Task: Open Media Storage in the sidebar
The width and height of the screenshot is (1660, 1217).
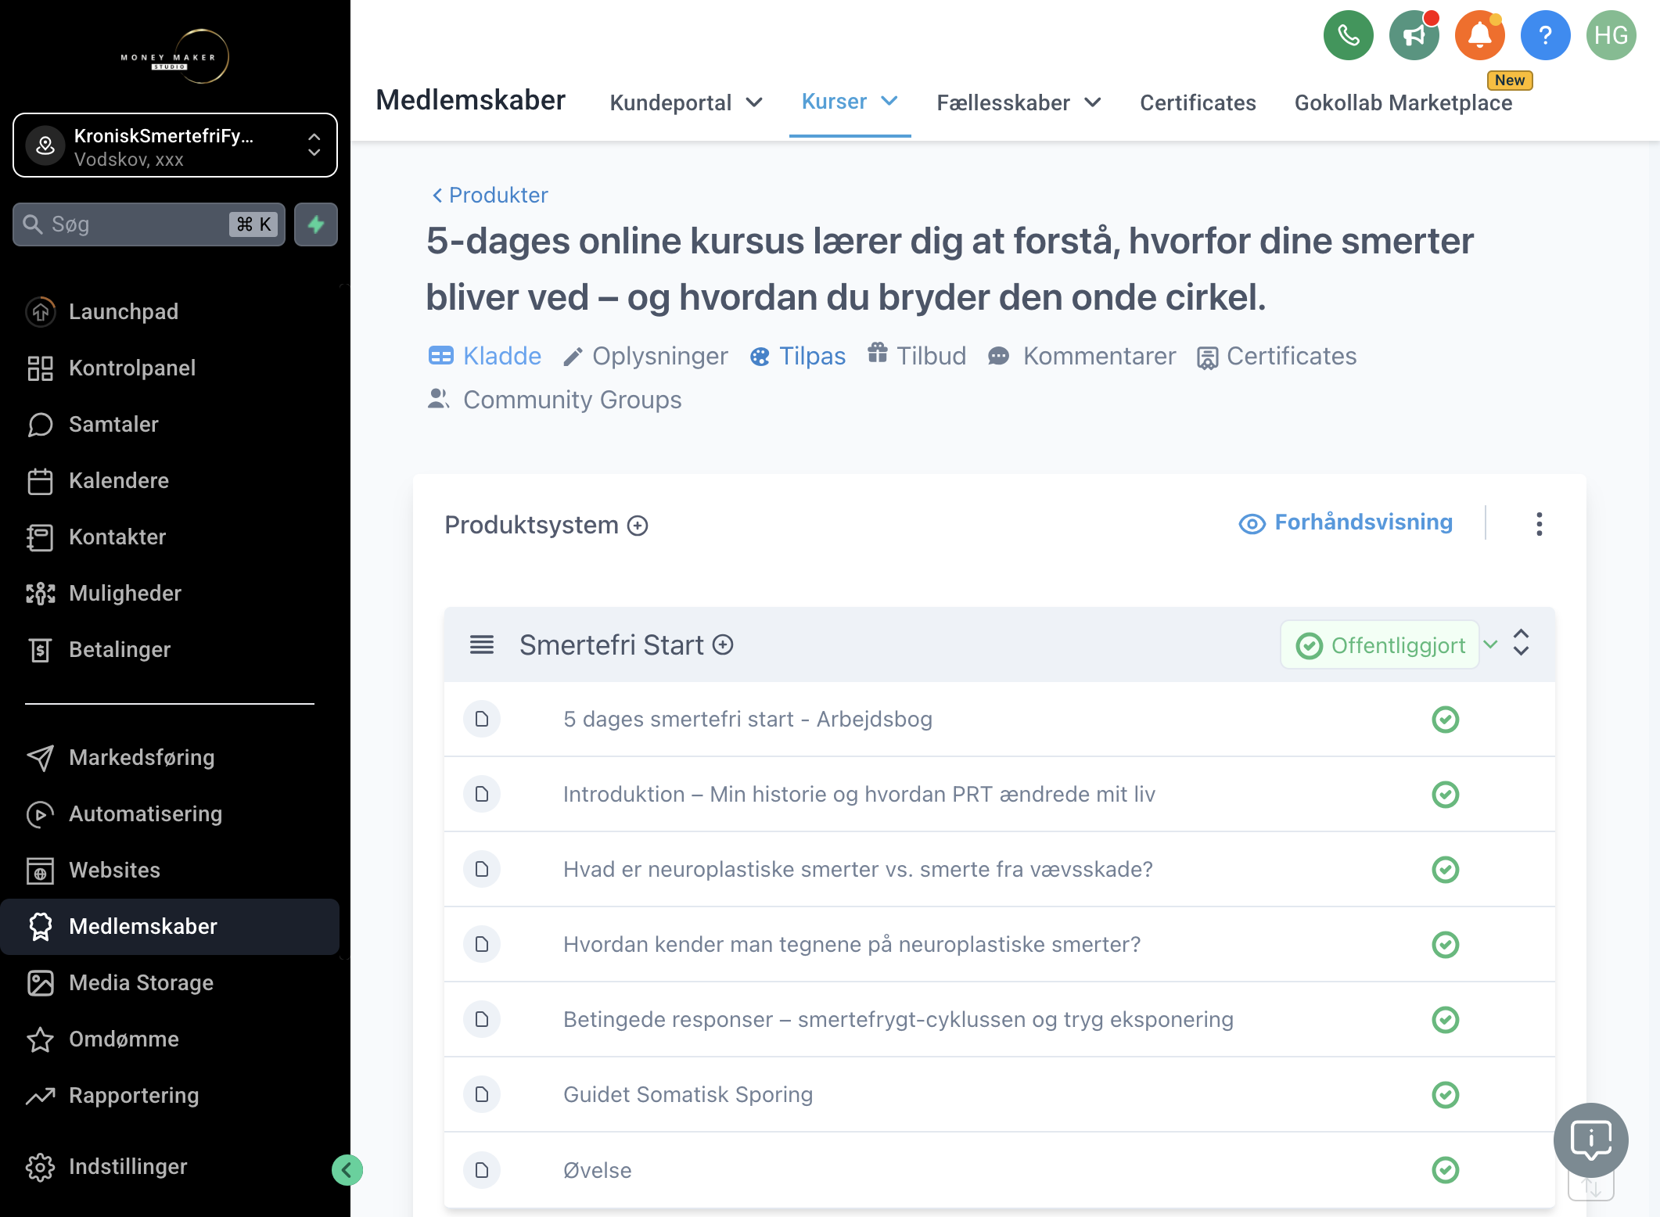Action: (170, 982)
